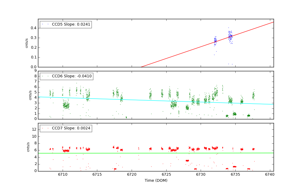
Task: Click the 6715 x-axis tick label
Action: tap(97, 174)
